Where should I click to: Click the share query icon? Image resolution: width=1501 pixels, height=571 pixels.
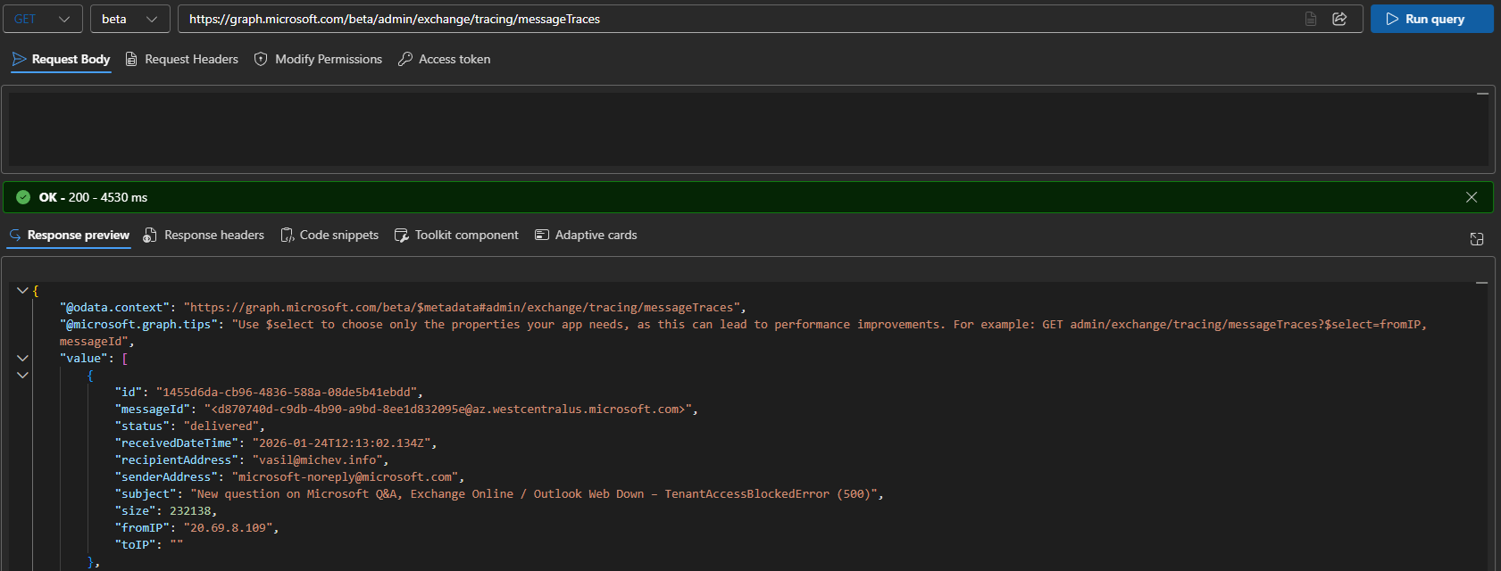pyautogui.click(x=1339, y=19)
